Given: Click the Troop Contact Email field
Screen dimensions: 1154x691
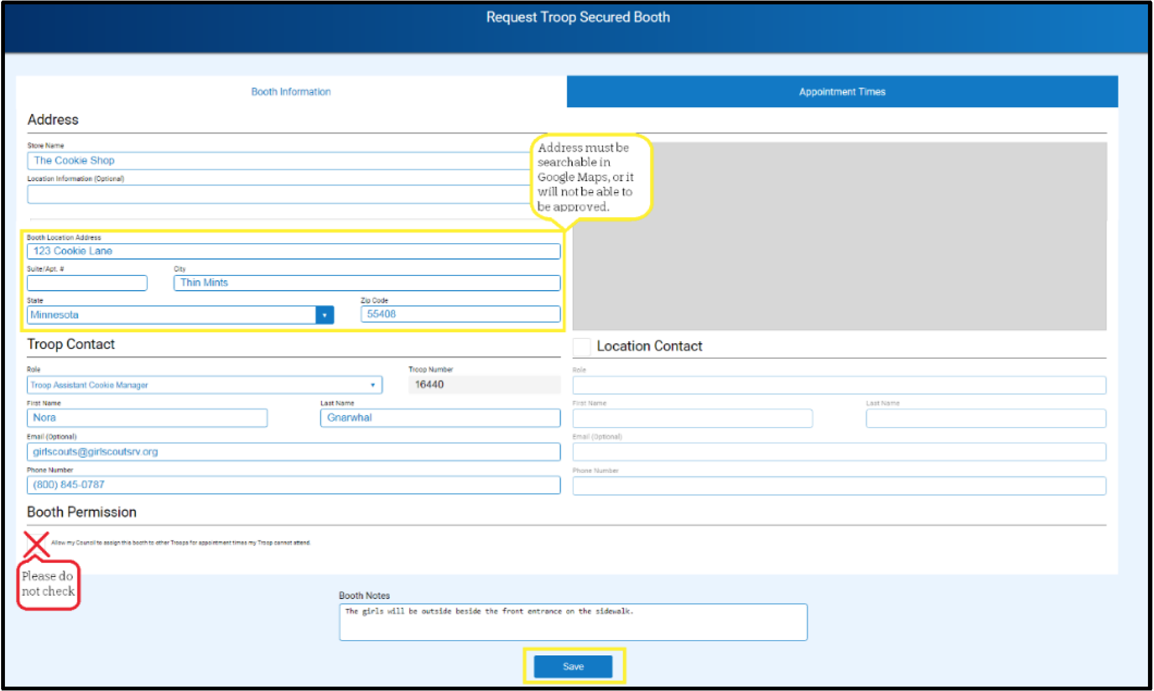Looking at the screenshot, I should [x=294, y=452].
